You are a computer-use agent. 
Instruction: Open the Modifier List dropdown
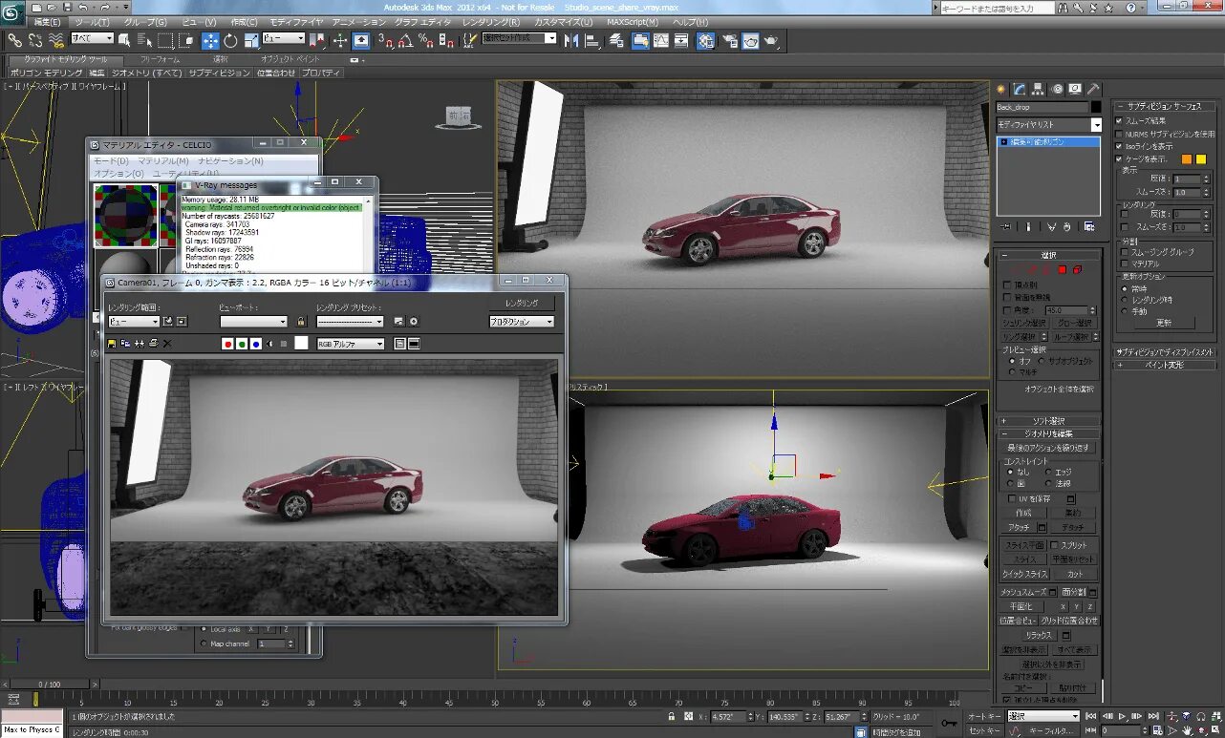(1048, 124)
